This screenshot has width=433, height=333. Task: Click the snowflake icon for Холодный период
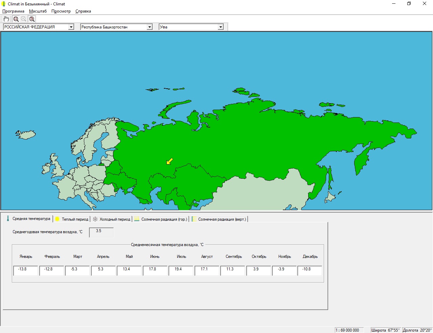[x=95, y=219]
